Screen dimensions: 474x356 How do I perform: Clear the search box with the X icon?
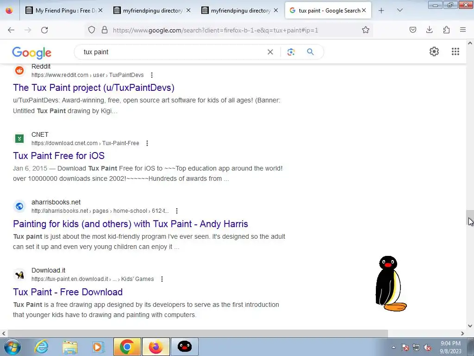(x=270, y=52)
